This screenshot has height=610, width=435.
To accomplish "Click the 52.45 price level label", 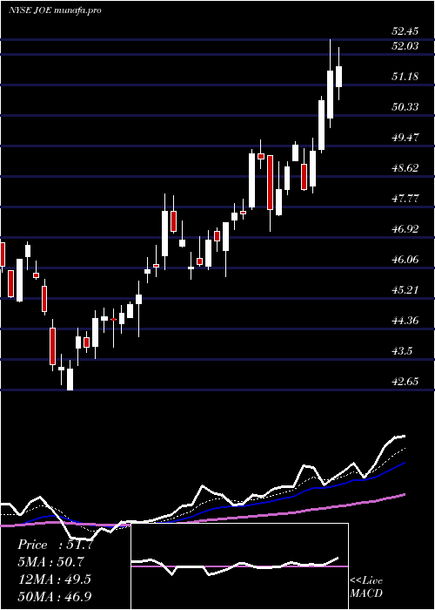I will [405, 30].
